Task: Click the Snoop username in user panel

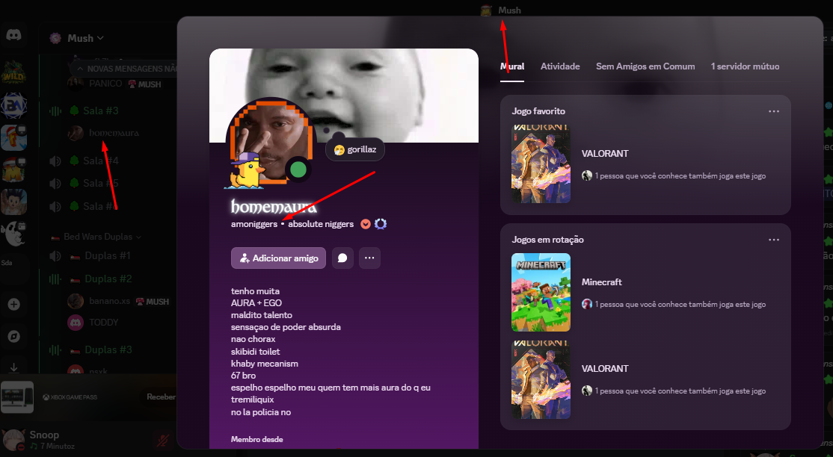Action: tap(44, 435)
